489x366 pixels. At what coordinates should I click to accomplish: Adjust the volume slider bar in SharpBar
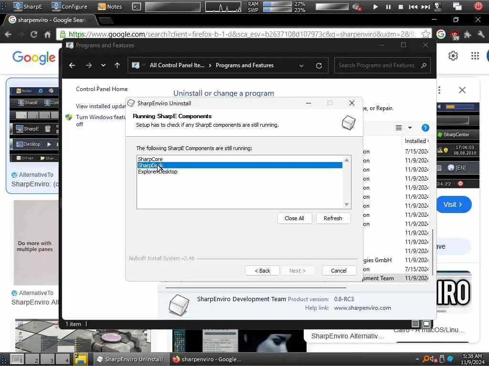pos(332,7)
